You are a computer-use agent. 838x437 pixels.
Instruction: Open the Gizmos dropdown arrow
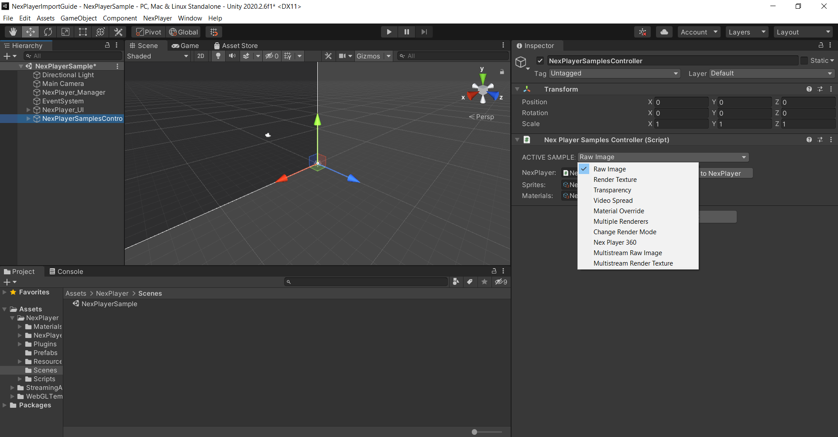click(388, 56)
